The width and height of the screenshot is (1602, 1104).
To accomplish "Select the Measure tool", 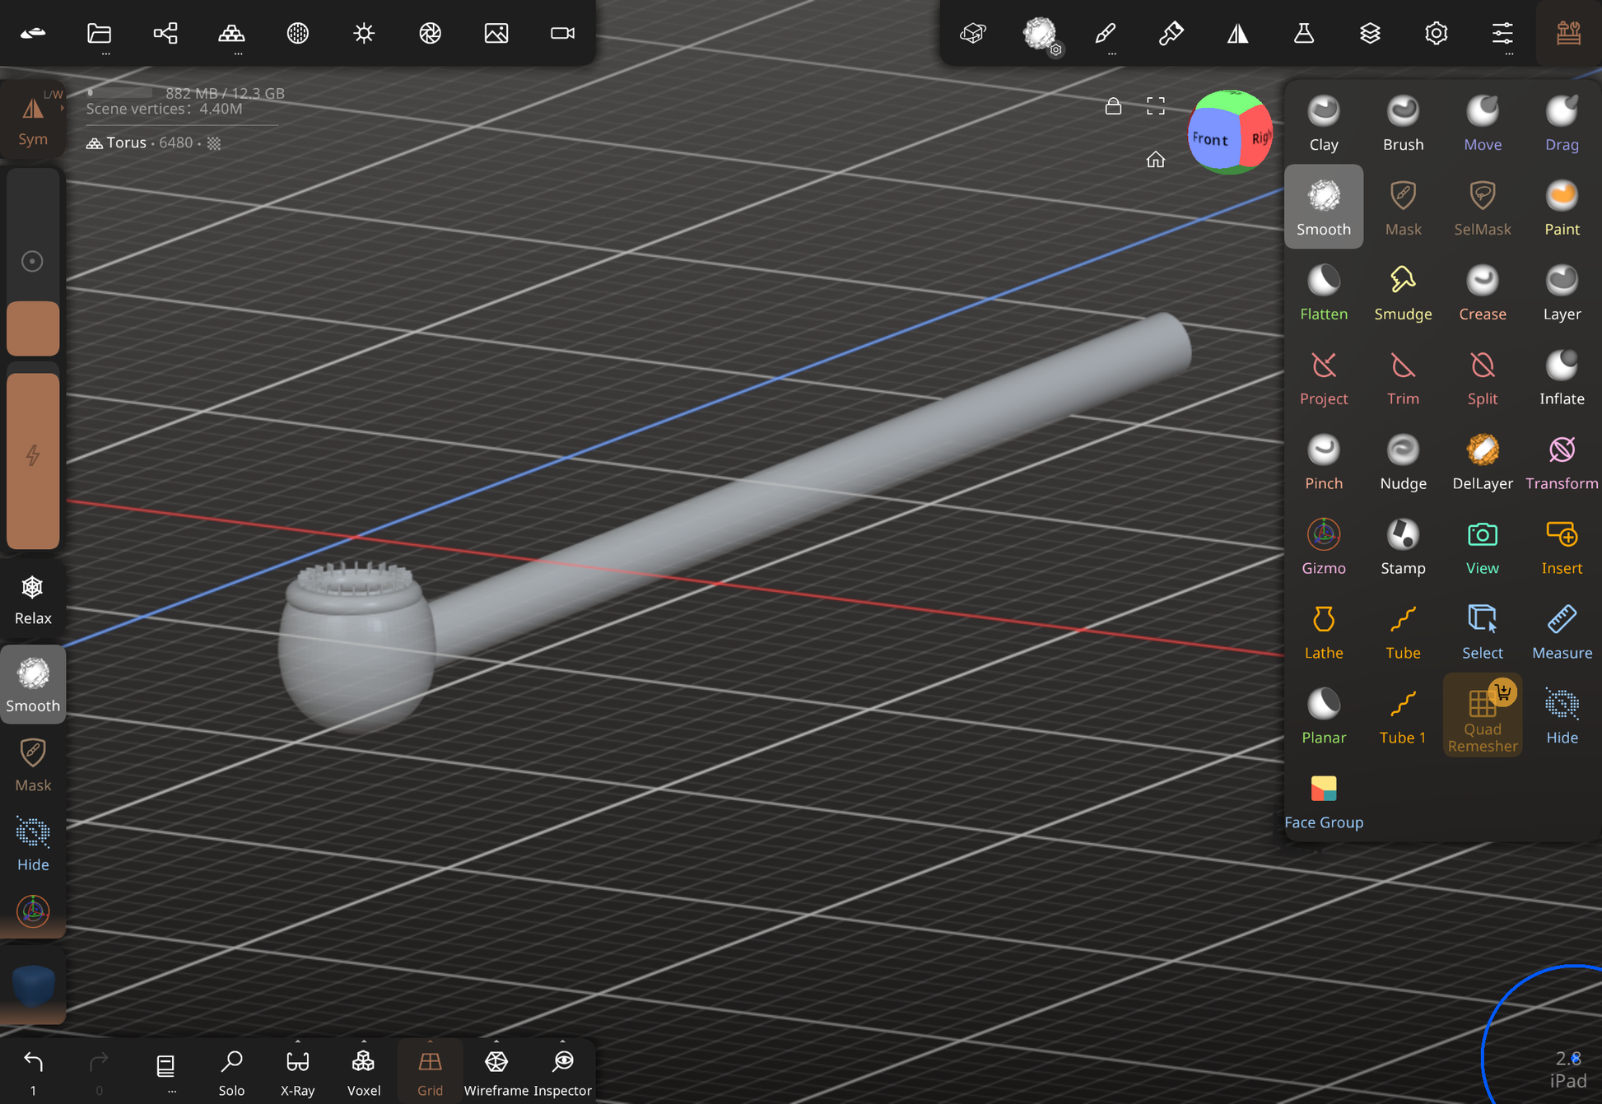I will pyautogui.click(x=1561, y=631).
